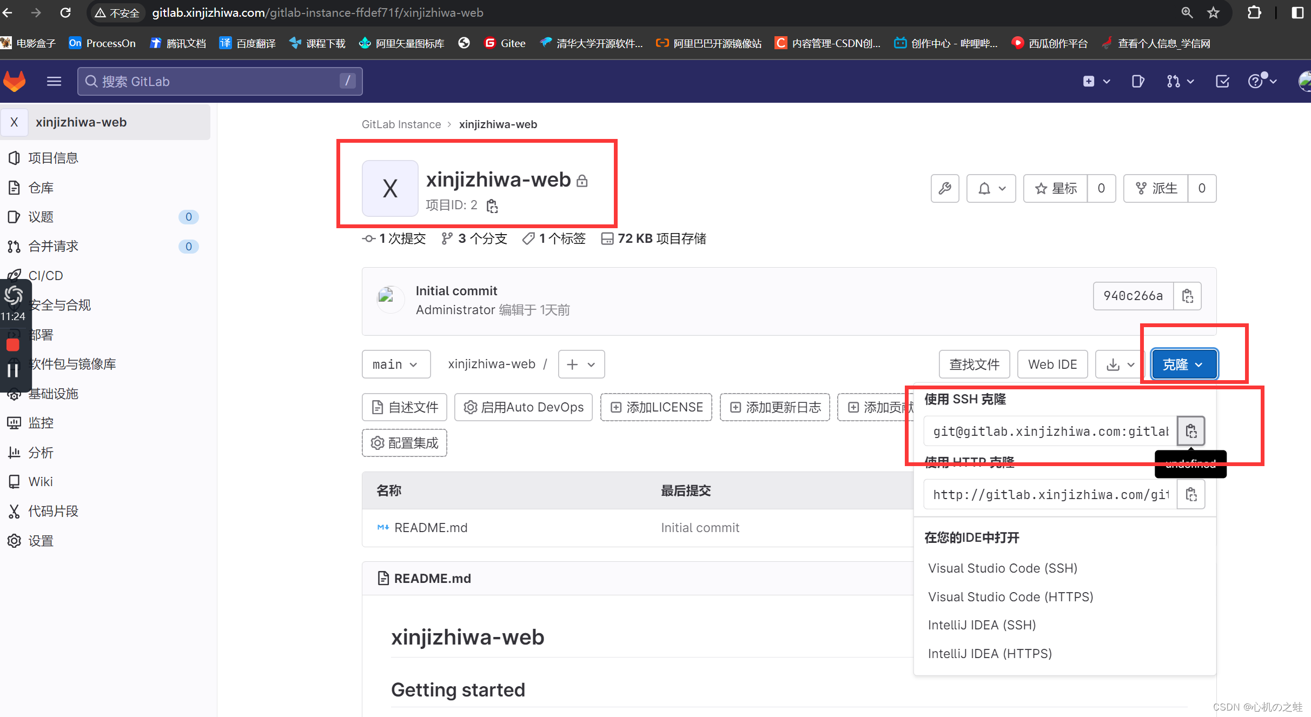1311x717 pixels.
Task: Open the issues icon in top bar
Action: [x=1137, y=81]
